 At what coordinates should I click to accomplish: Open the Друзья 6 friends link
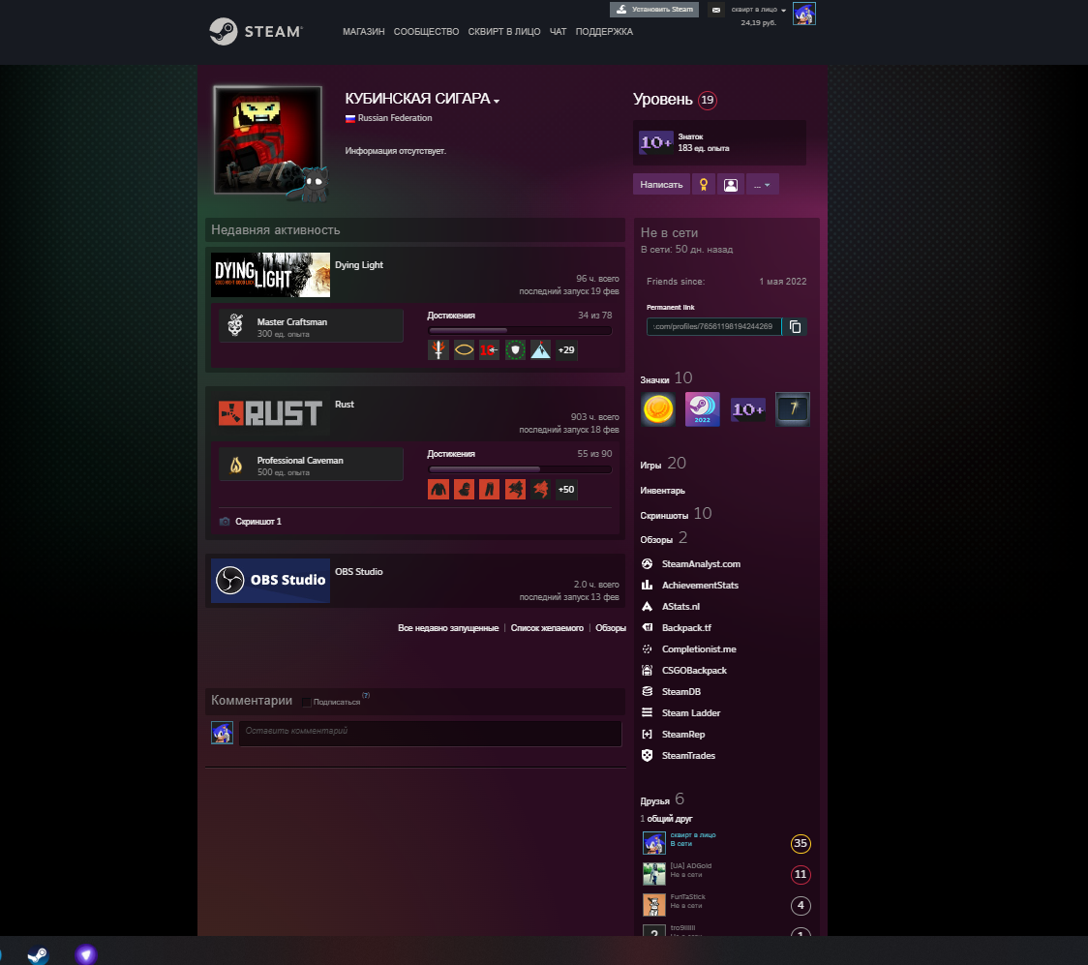(662, 799)
